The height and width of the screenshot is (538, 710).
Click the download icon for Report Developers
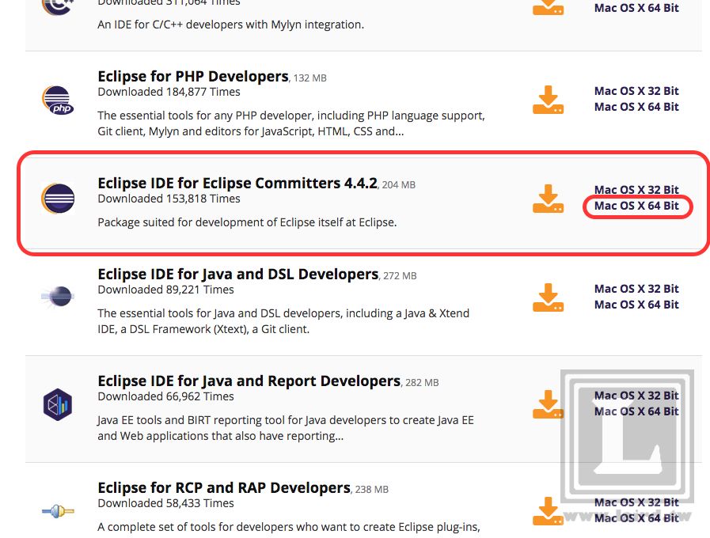tap(549, 403)
